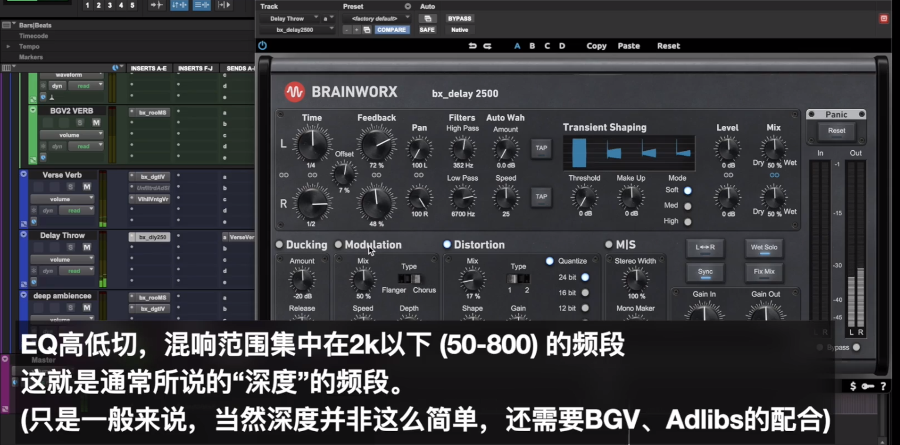Click the plugin power icon
The width and height of the screenshot is (900, 445).
click(x=262, y=46)
